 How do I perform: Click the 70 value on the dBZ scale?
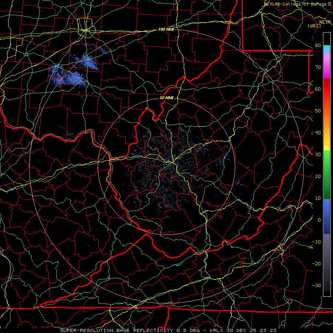pyautogui.click(x=318, y=67)
